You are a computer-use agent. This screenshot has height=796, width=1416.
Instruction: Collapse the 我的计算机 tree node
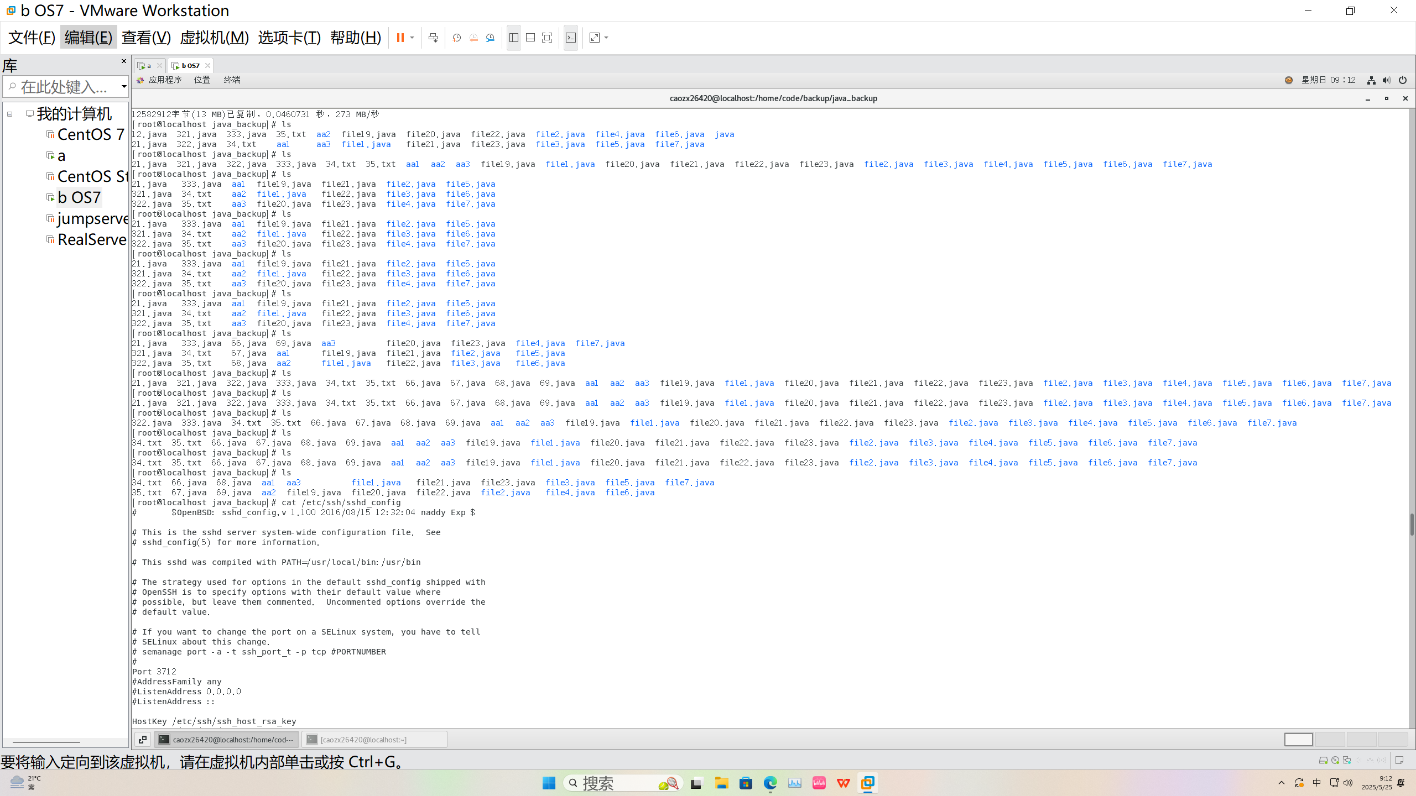coord(10,114)
